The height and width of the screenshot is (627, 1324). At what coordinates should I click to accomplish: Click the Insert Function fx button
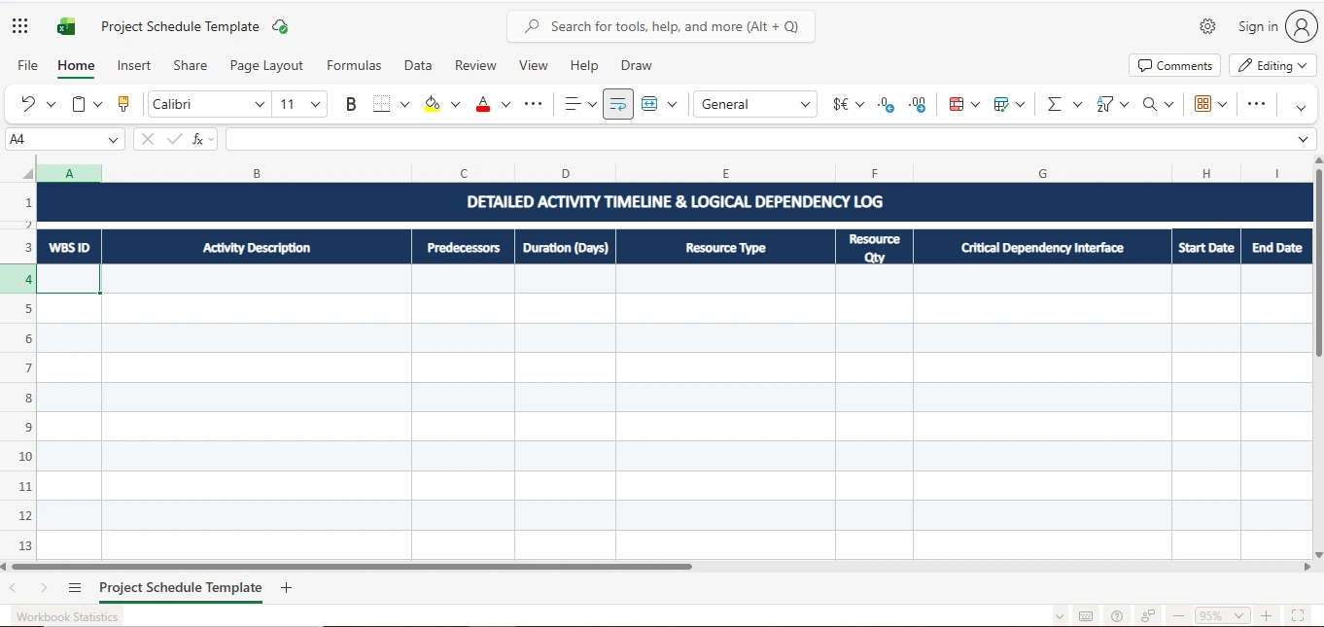198,139
